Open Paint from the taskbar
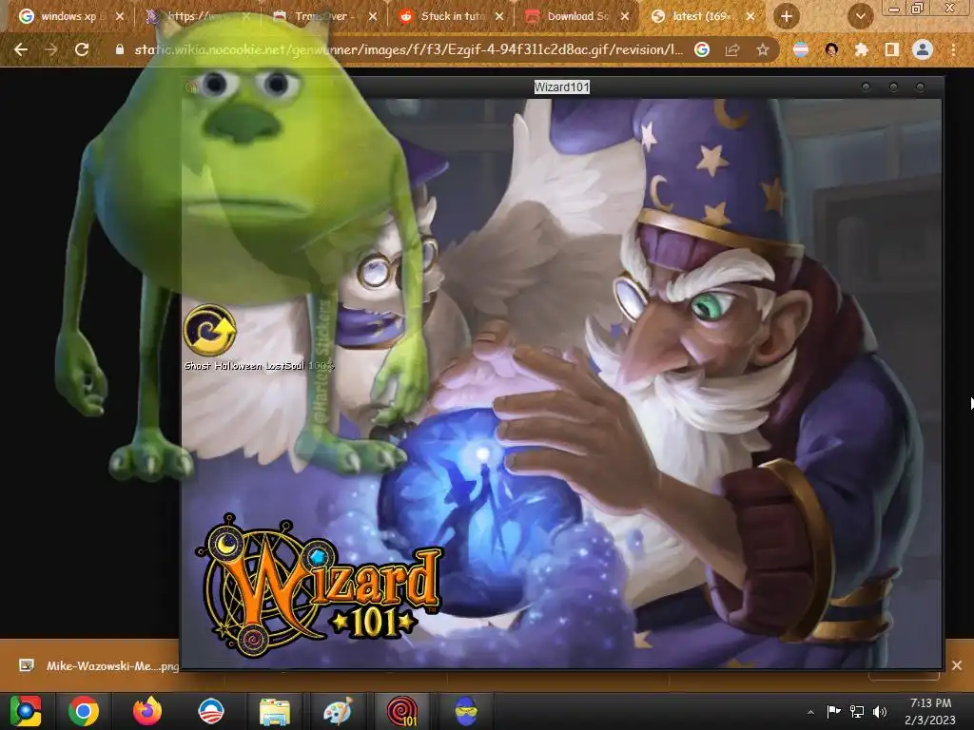Viewport: 974px width, 730px height. pos(338,711)
